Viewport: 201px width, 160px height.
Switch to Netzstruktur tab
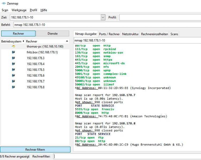click(130, 34)
